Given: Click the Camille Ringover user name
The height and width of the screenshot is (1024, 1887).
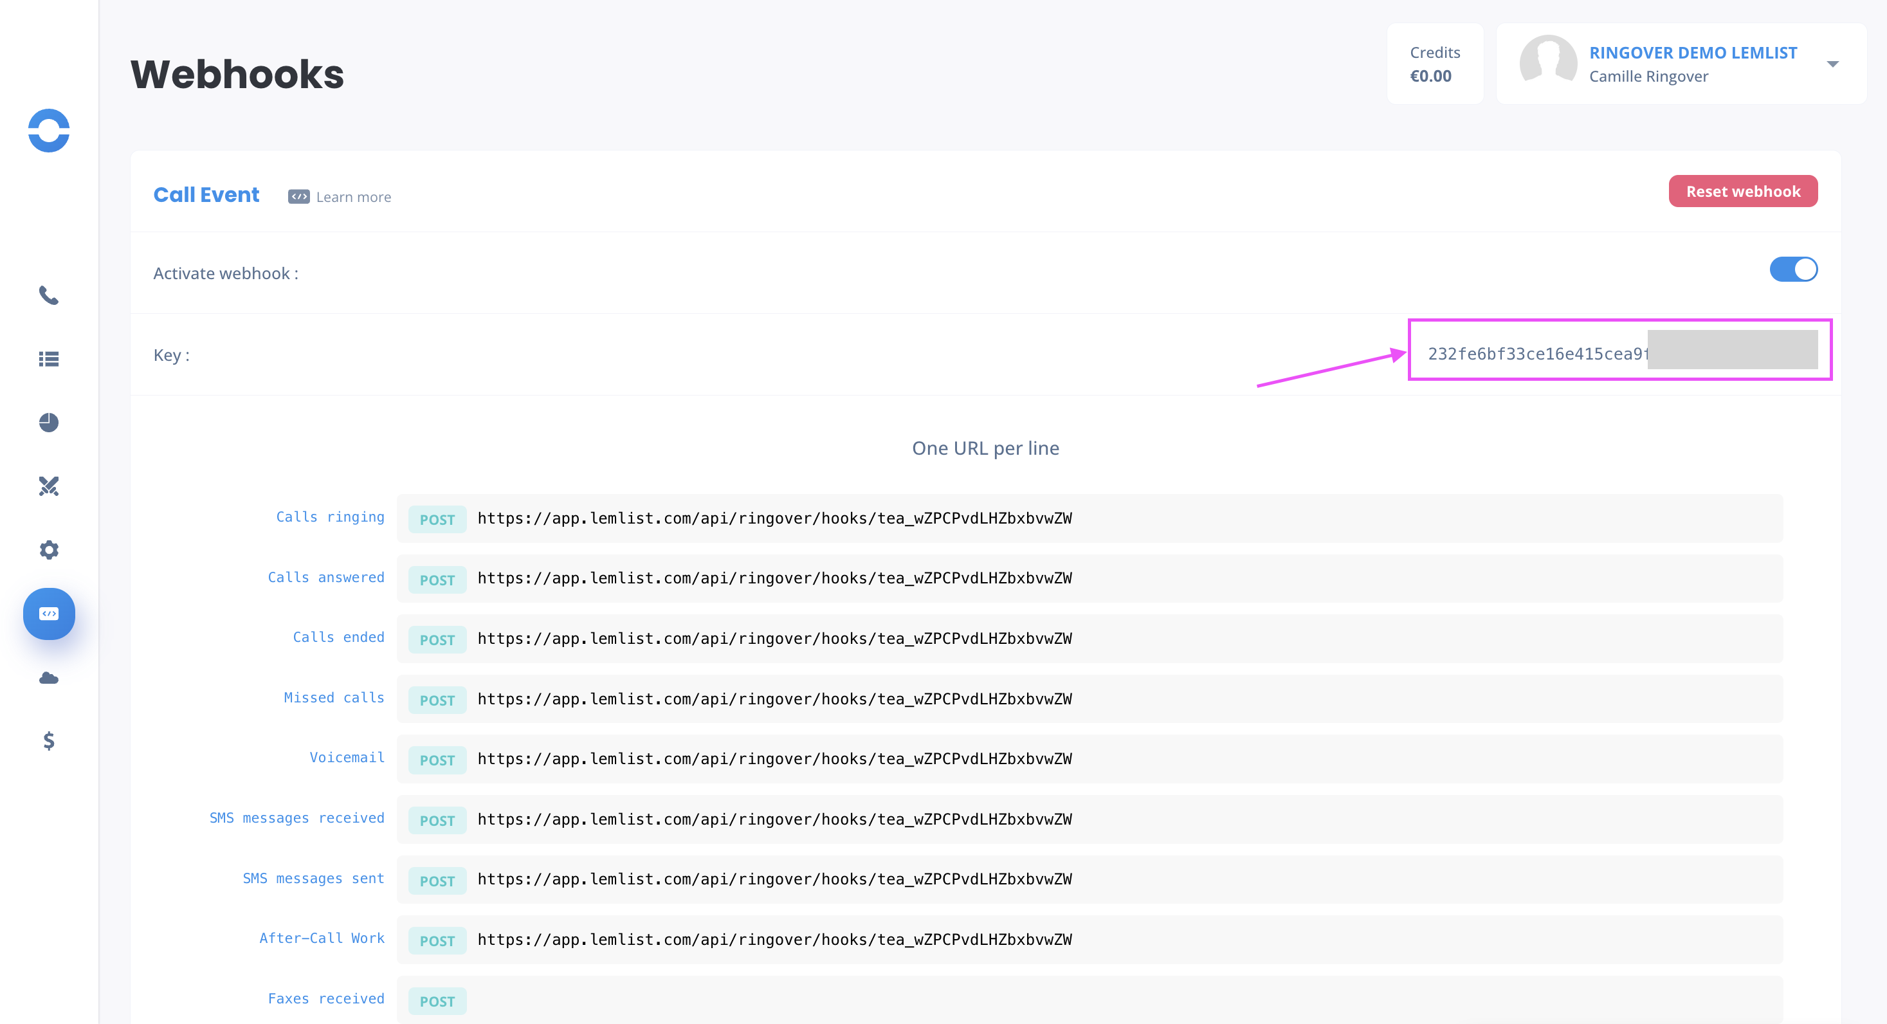Looking at the screenshot, I should pyautogui.click(x=1648, y=76).
